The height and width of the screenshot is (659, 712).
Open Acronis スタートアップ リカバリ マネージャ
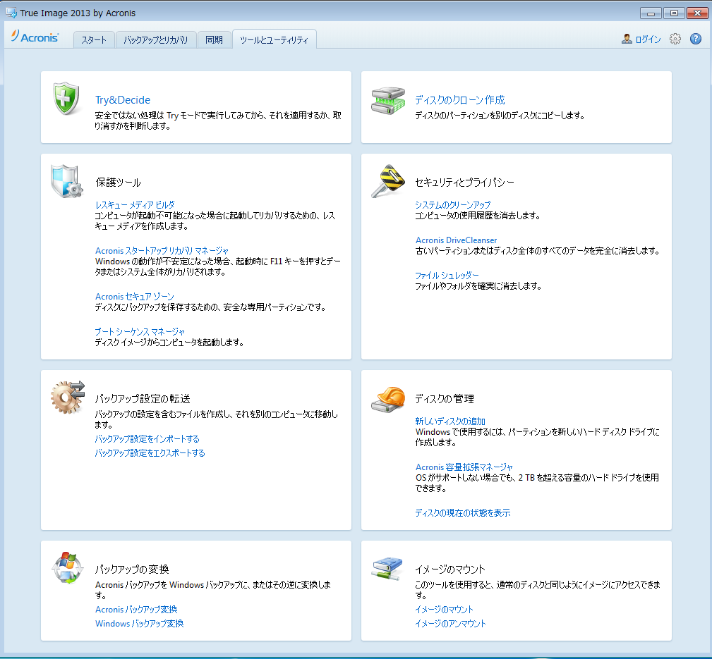pyautogui.click(x=162, y=250)
